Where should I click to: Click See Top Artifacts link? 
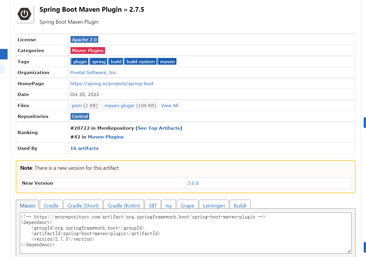pos(159,128)
